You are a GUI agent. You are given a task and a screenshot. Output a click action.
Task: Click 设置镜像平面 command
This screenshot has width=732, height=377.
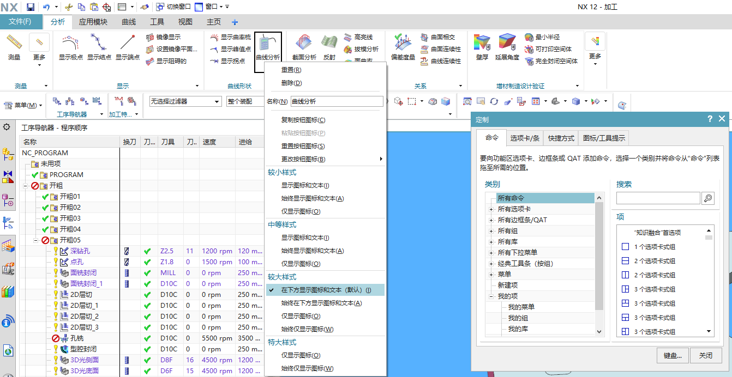click(x=172, y=49)
